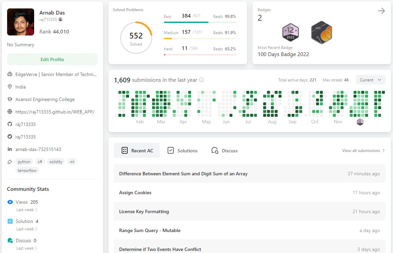The width and height of the screenshot is (393, 253).
Task: Click the arrow to view all badges
Action: tap(382, 11)
